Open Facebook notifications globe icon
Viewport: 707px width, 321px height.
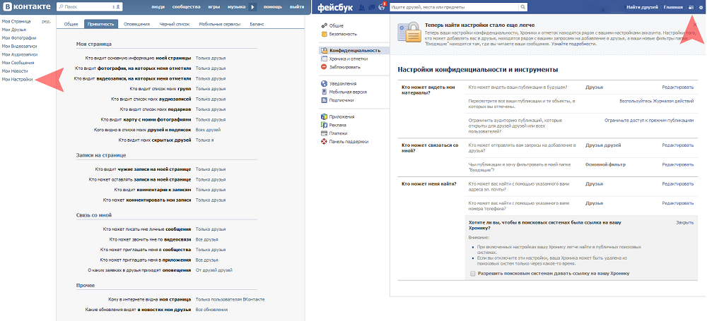click(382, 7)
